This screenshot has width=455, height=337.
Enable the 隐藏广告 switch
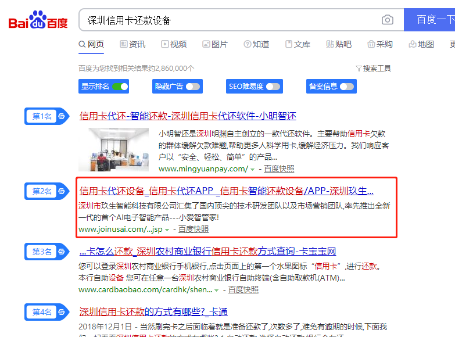tap(193, 87)
